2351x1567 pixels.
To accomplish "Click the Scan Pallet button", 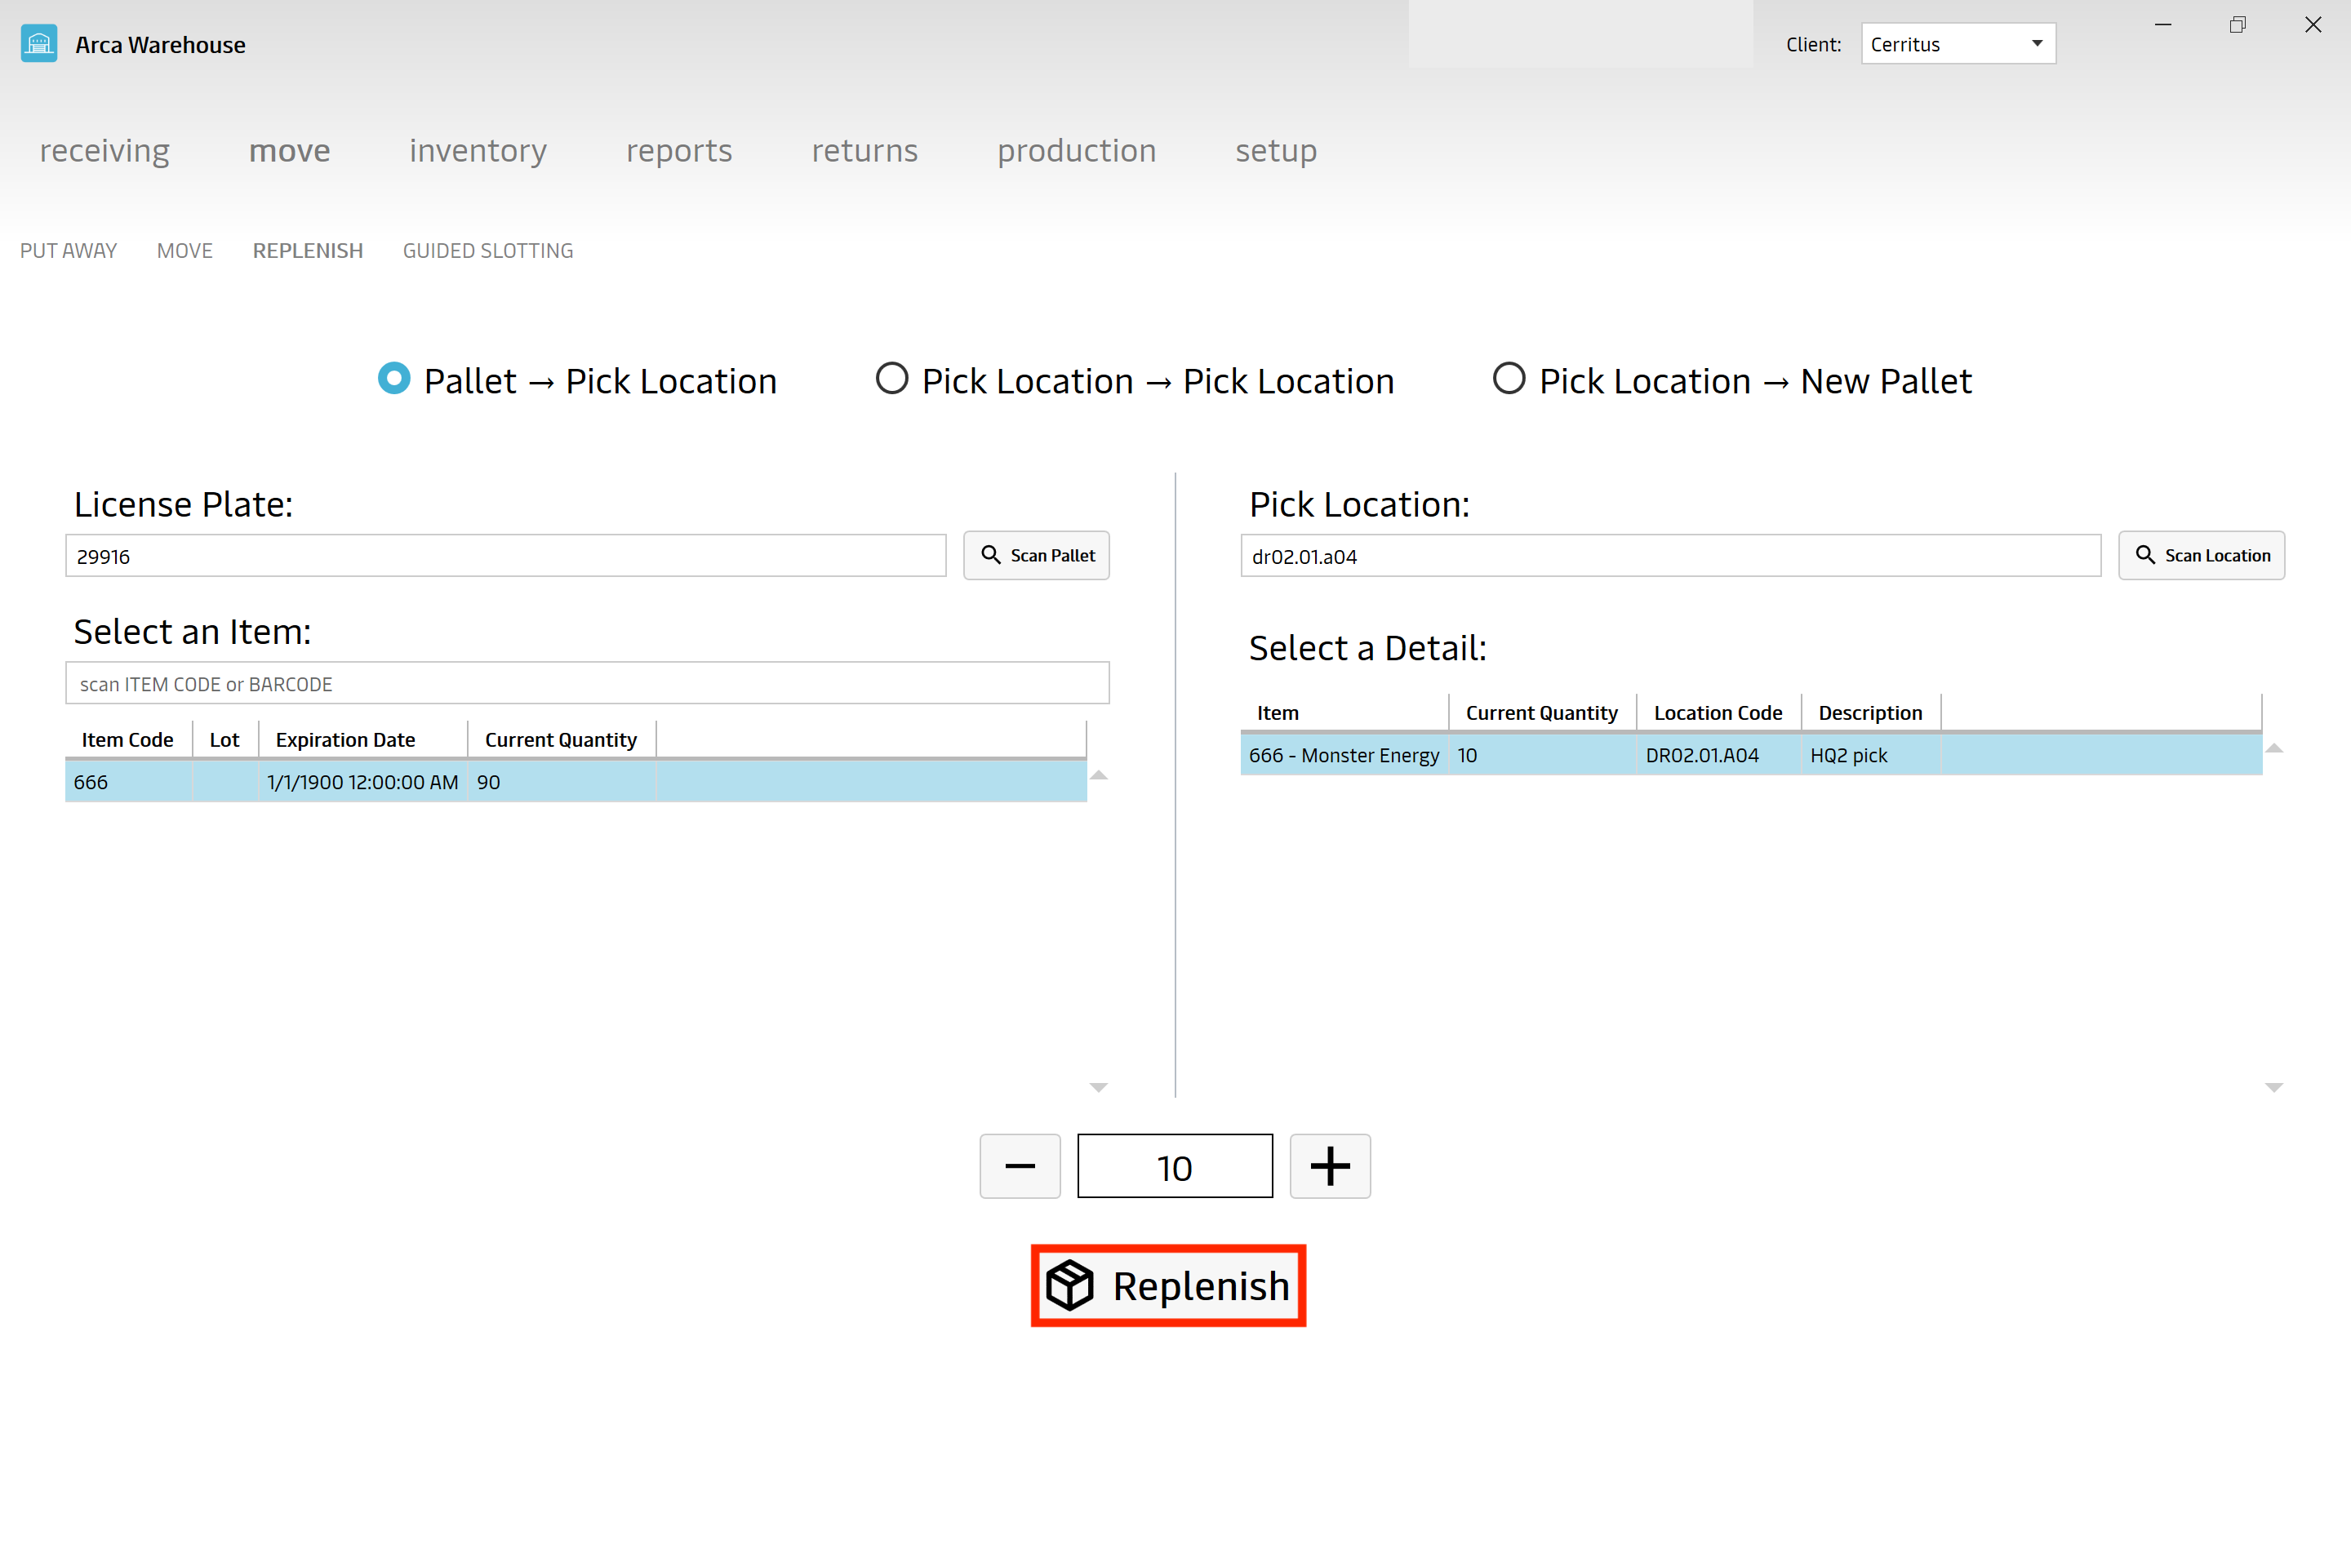I will pyautogui.click(x=1036, y=556).
